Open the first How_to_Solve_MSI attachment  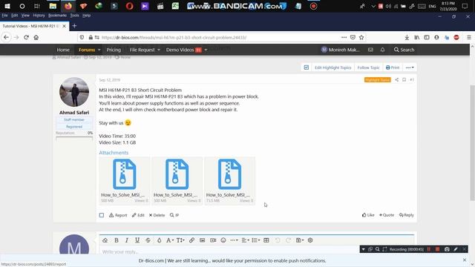click(124, 181)
